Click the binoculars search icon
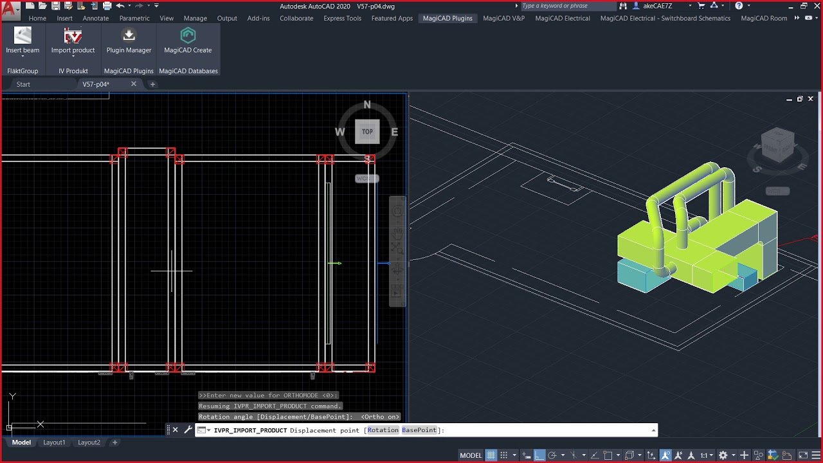The width and height of the screenshot is (823, 463). tap(623, 6)
